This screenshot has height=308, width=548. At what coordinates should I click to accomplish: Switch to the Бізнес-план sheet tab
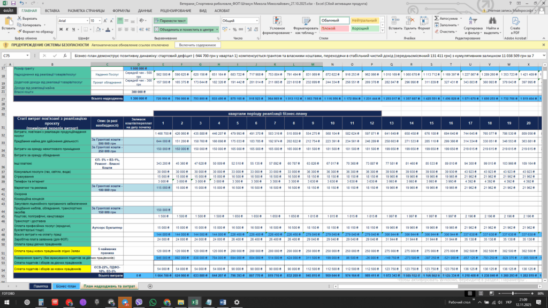[x=65, y=287]
